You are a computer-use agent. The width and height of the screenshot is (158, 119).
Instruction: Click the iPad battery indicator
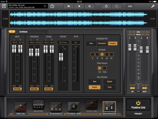tap(155, 2)
